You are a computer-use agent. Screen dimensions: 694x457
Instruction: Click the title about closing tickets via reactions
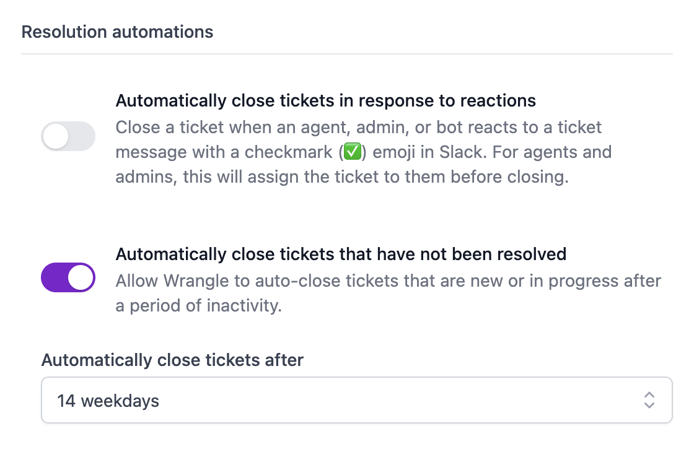[325, 100]
